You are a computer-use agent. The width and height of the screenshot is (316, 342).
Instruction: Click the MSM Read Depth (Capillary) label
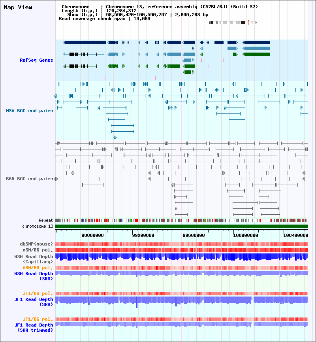(x=34, y=259)
